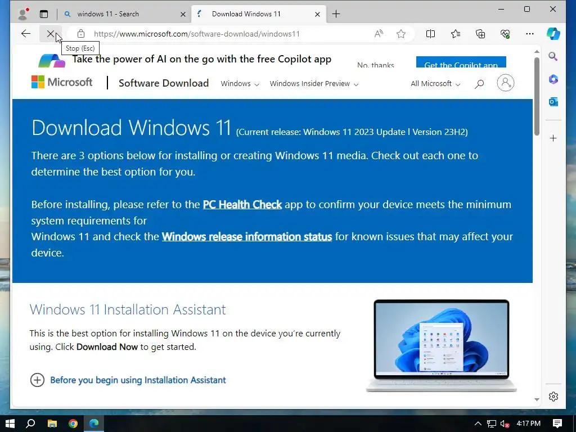Screen dimensions: 576x432
Task: Open Collections icon
Action: [480, 34]
